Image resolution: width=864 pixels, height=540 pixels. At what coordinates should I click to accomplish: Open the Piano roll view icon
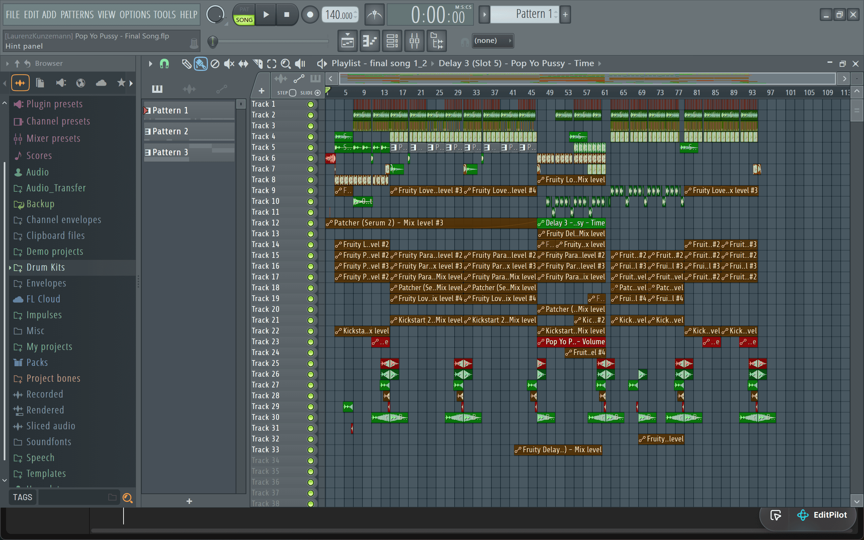point(370,41)
